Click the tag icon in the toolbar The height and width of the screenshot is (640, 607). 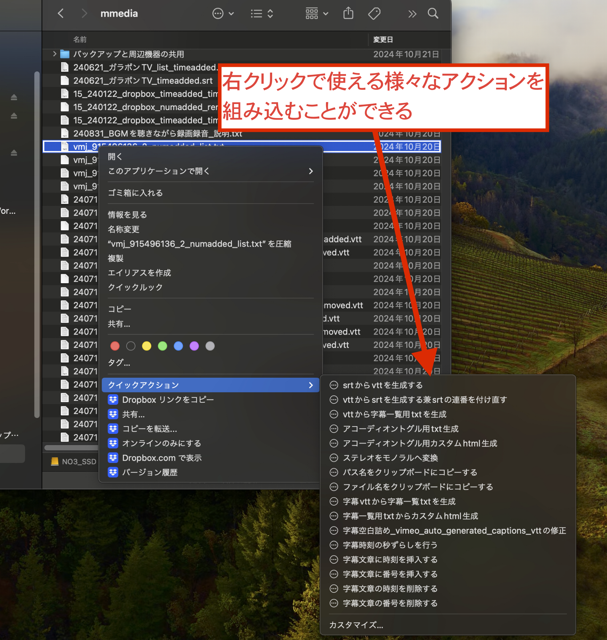pyautogui.click(x=374, y=14)
